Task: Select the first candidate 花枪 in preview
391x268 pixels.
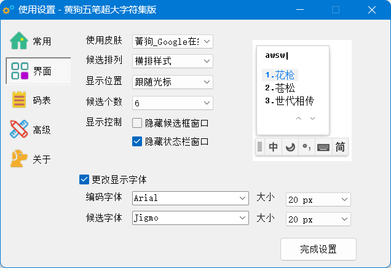Action: point(280,75)
